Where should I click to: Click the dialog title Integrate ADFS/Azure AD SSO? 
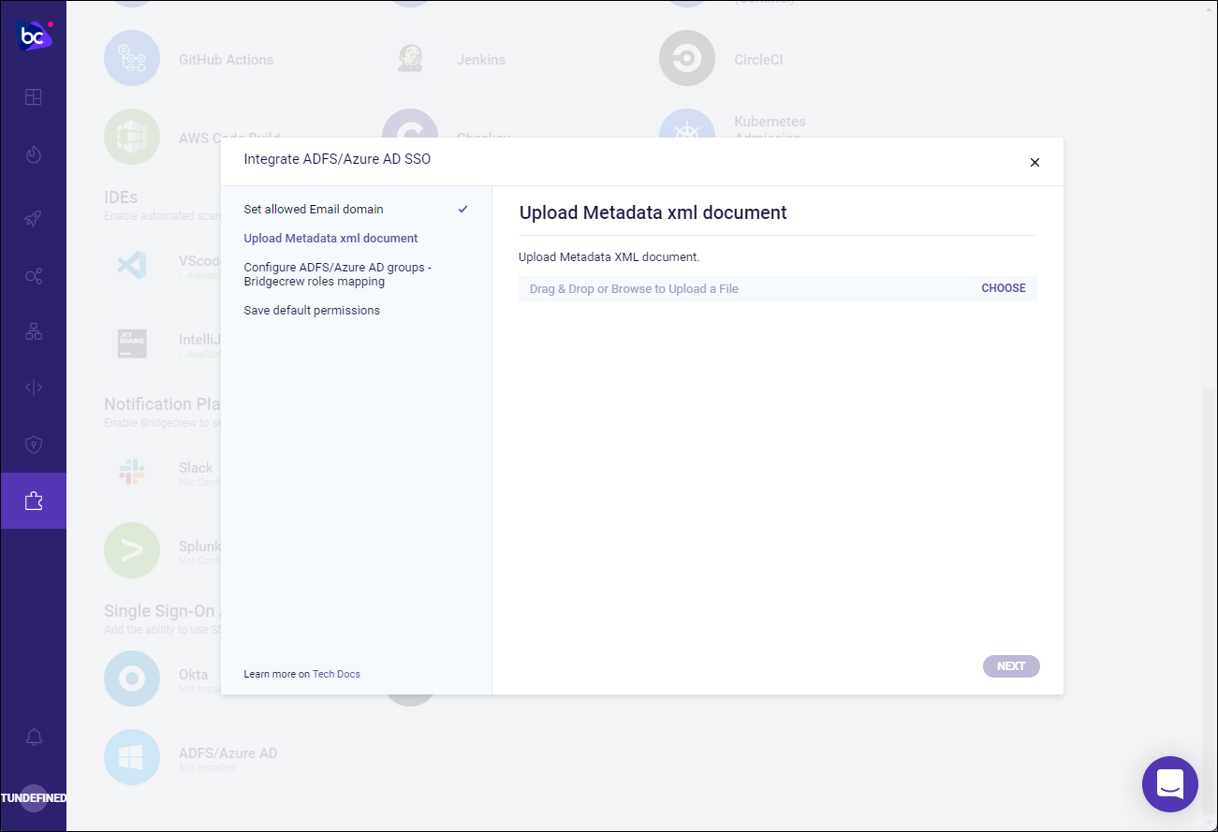337,159
